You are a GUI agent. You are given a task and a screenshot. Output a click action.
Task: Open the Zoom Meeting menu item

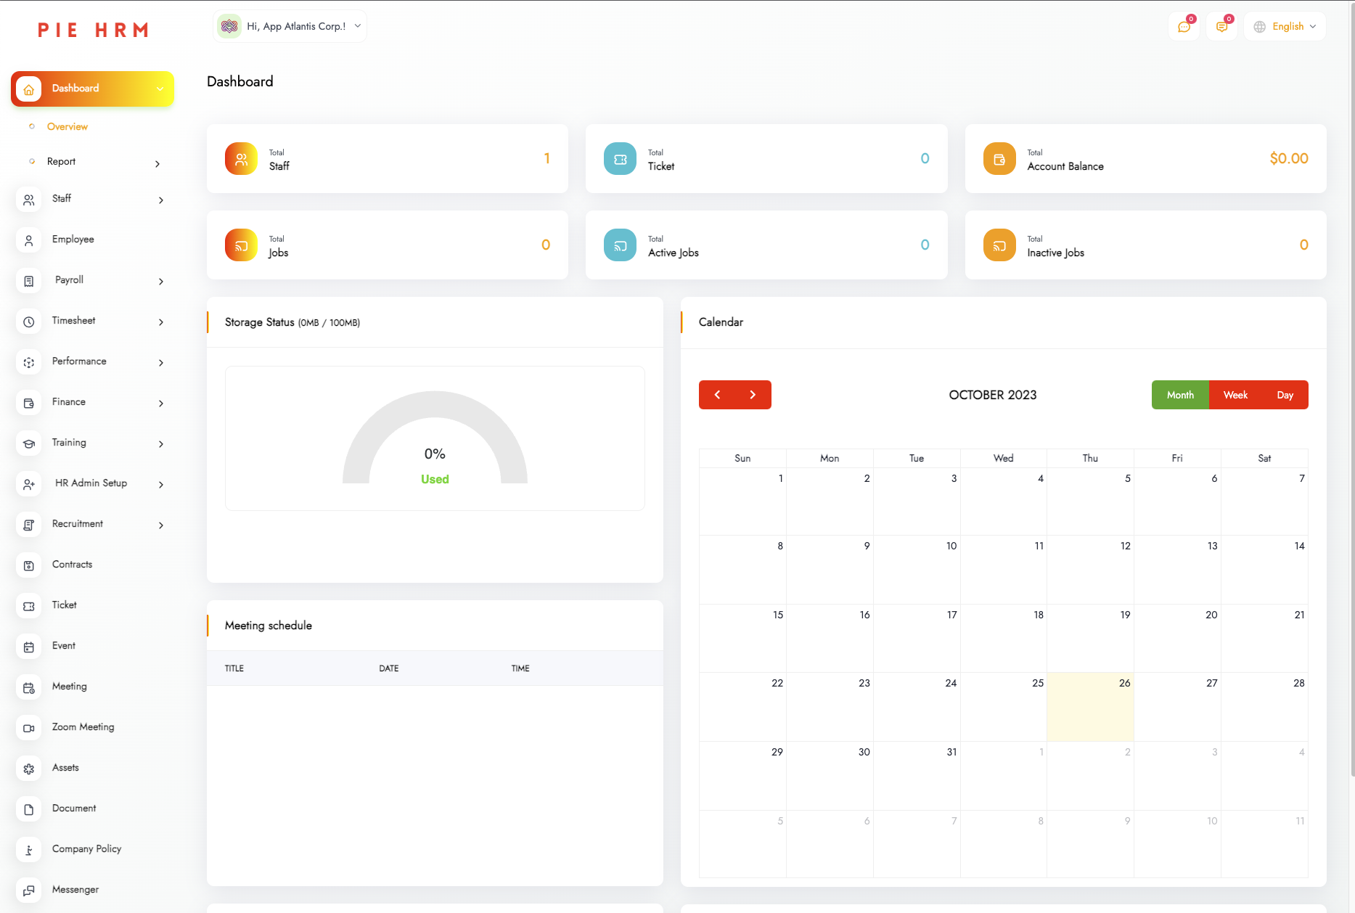(92, 727)
